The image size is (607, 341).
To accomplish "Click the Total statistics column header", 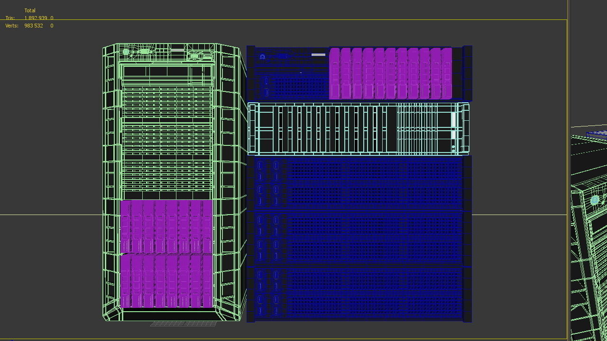I will (x=30, y=10).
